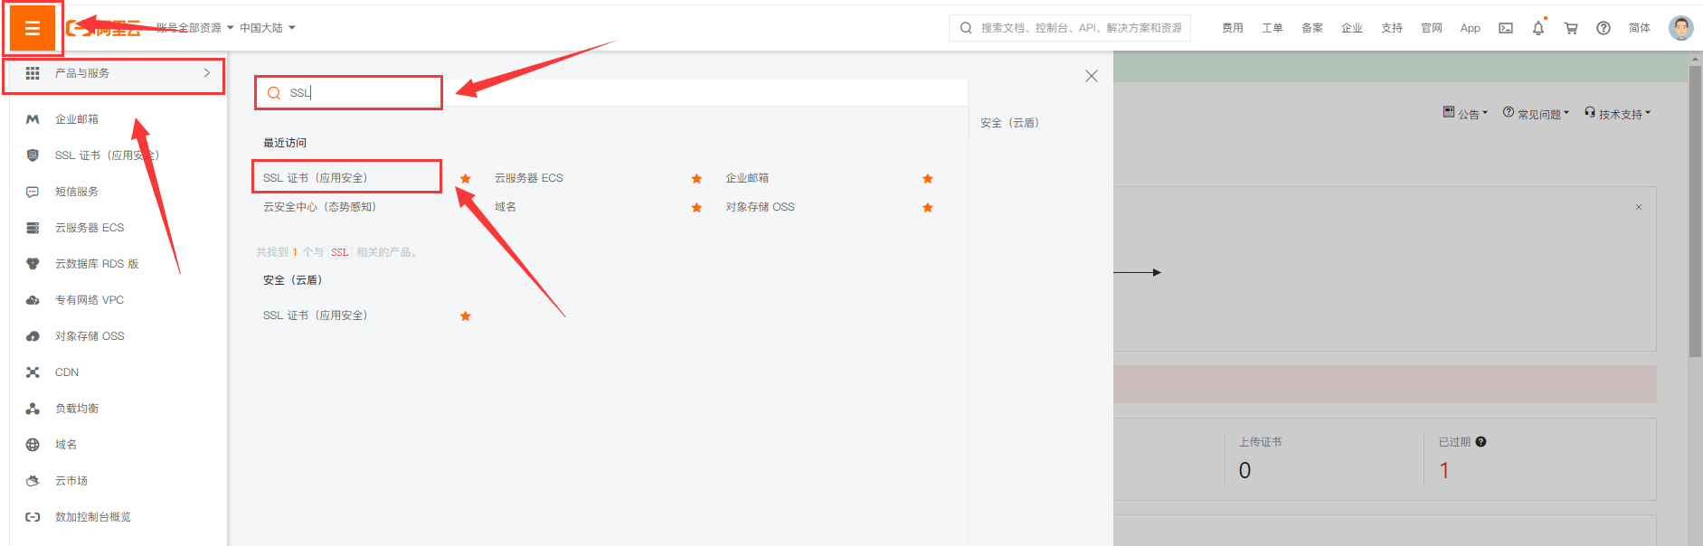Open the 企业 top menu

(x=1352, y=28)
